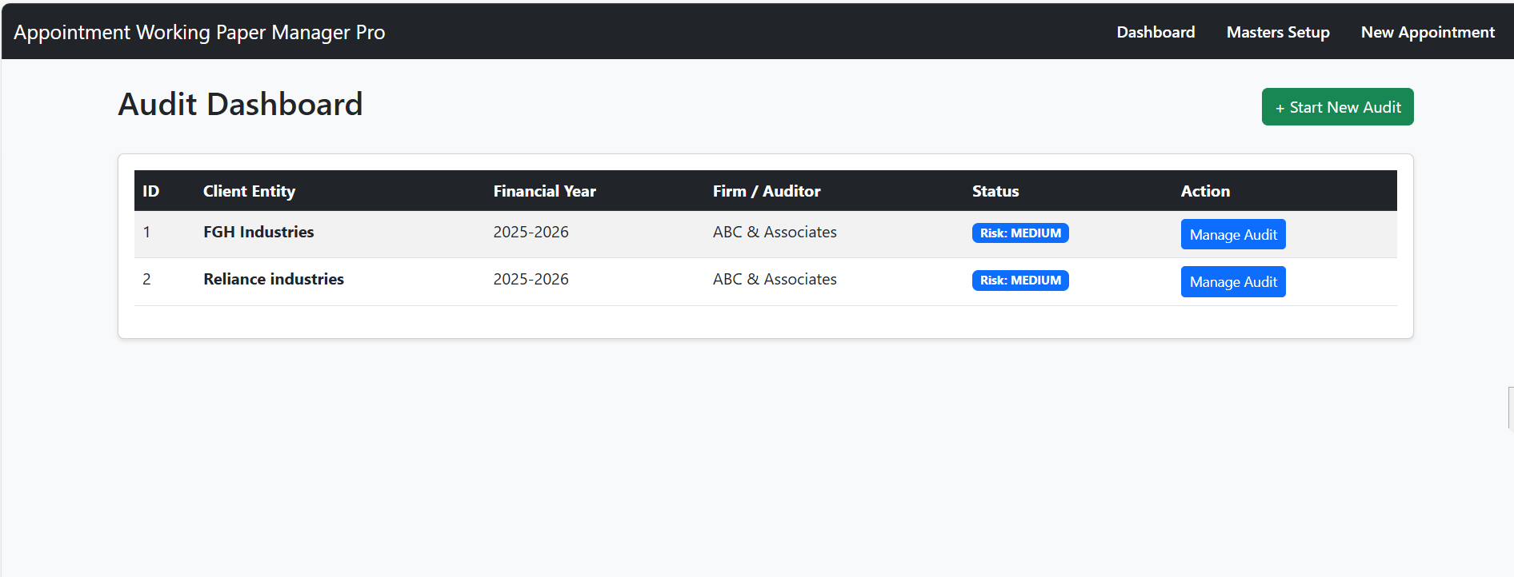Viewport: 1514px width, 577px height.
Task: Click the Financial Year column header
Action: pos(544,191)
